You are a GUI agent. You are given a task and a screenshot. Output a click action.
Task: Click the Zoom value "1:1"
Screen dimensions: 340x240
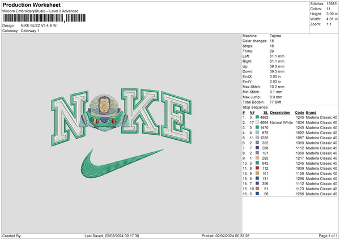pos(329,24)
